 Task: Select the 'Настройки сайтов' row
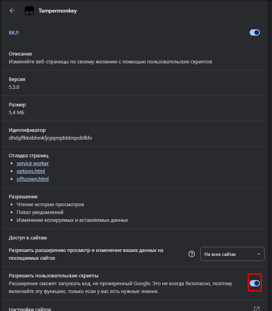point(134,306)
